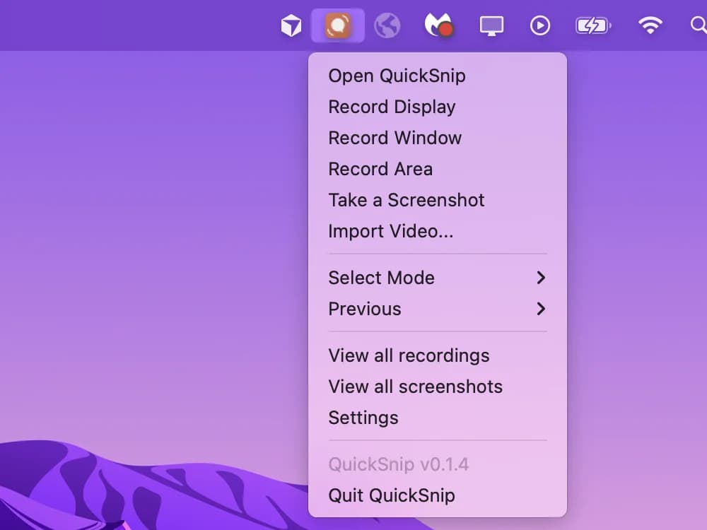Image resolution: width=707 pixels, height=530 pixels.
Task: Click the Wi-Fi status icon
Action: (x=650, y=25)
